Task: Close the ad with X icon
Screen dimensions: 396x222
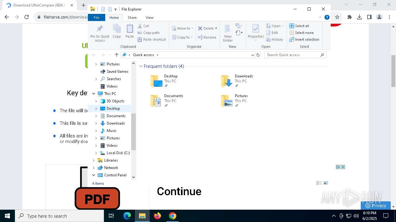Action: pos(343,167)
